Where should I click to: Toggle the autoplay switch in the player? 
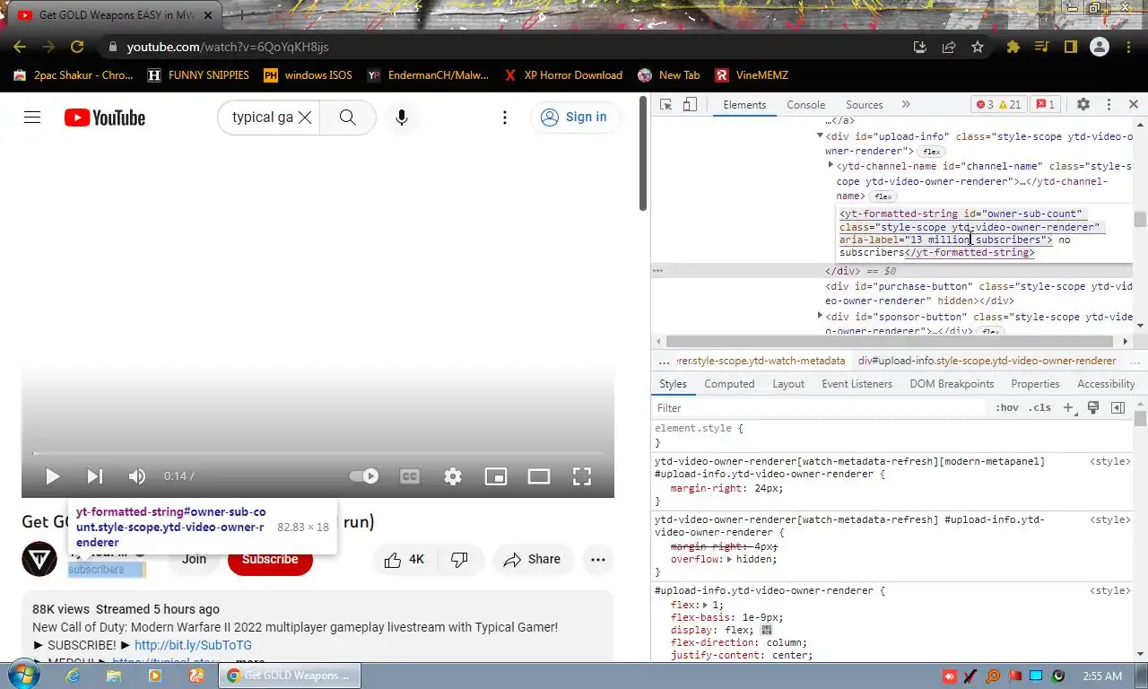364,476
